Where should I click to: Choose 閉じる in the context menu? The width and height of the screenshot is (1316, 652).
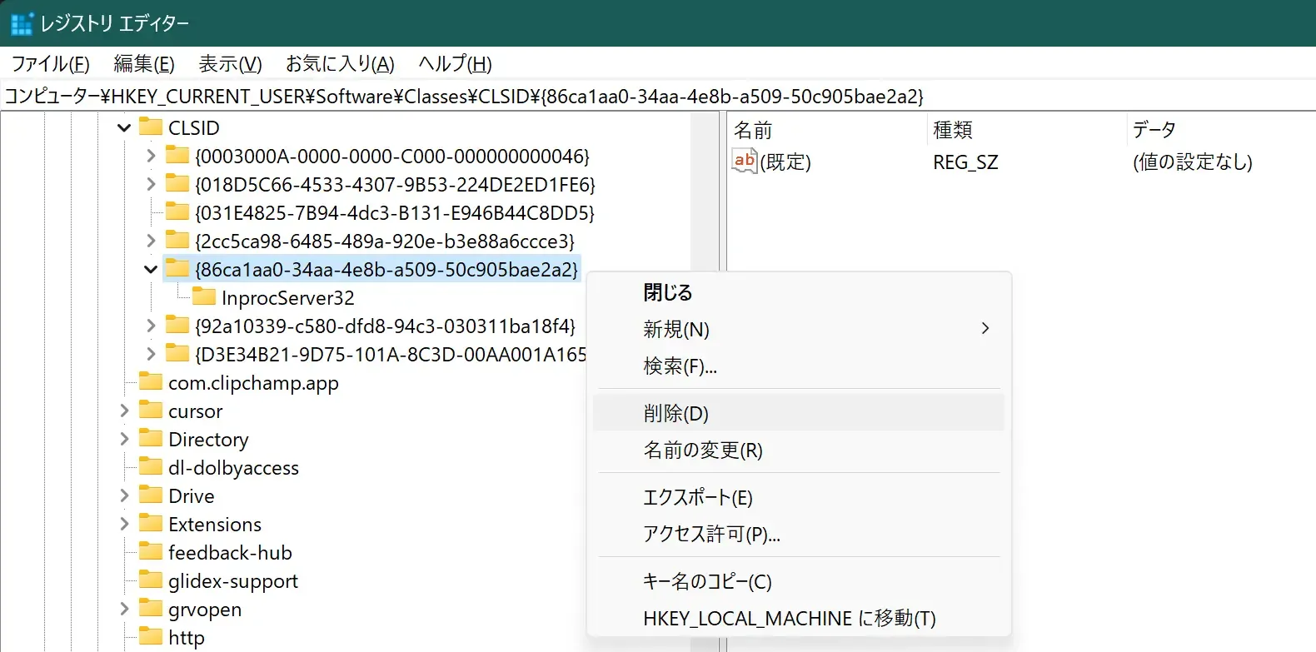click(x=799, y=292)
